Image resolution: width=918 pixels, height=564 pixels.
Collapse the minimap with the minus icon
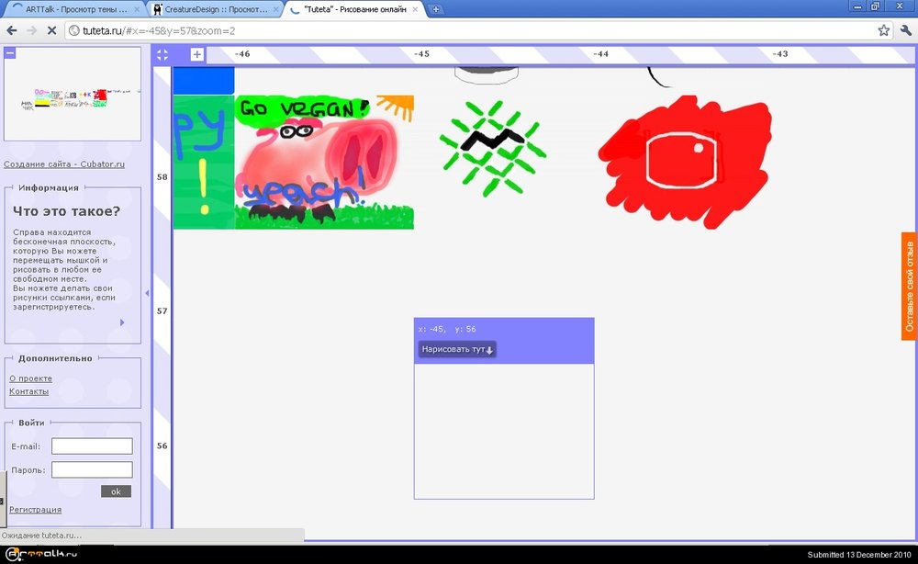tap(10, 53)
